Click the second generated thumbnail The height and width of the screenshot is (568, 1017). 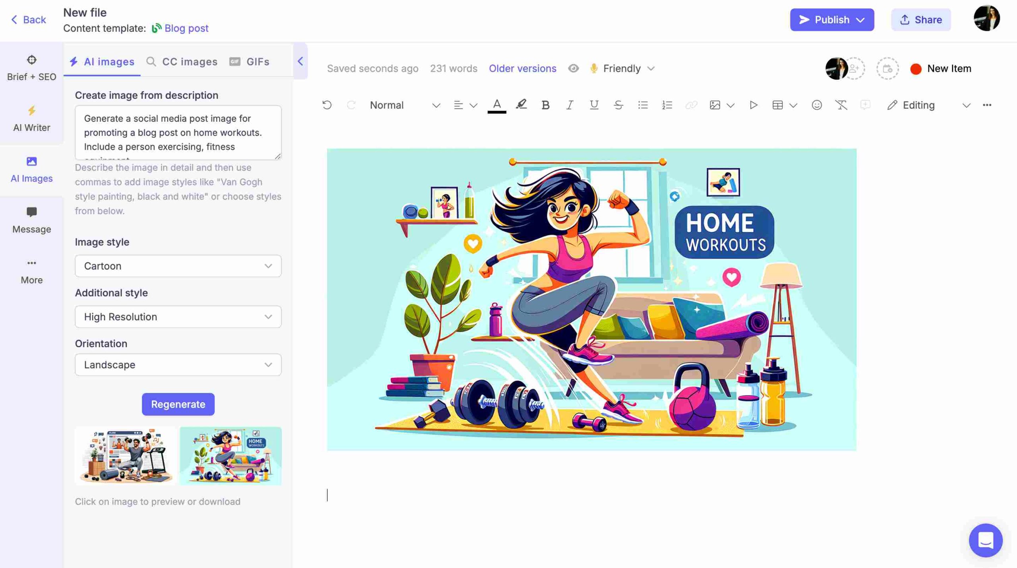(x=230, y=455)
